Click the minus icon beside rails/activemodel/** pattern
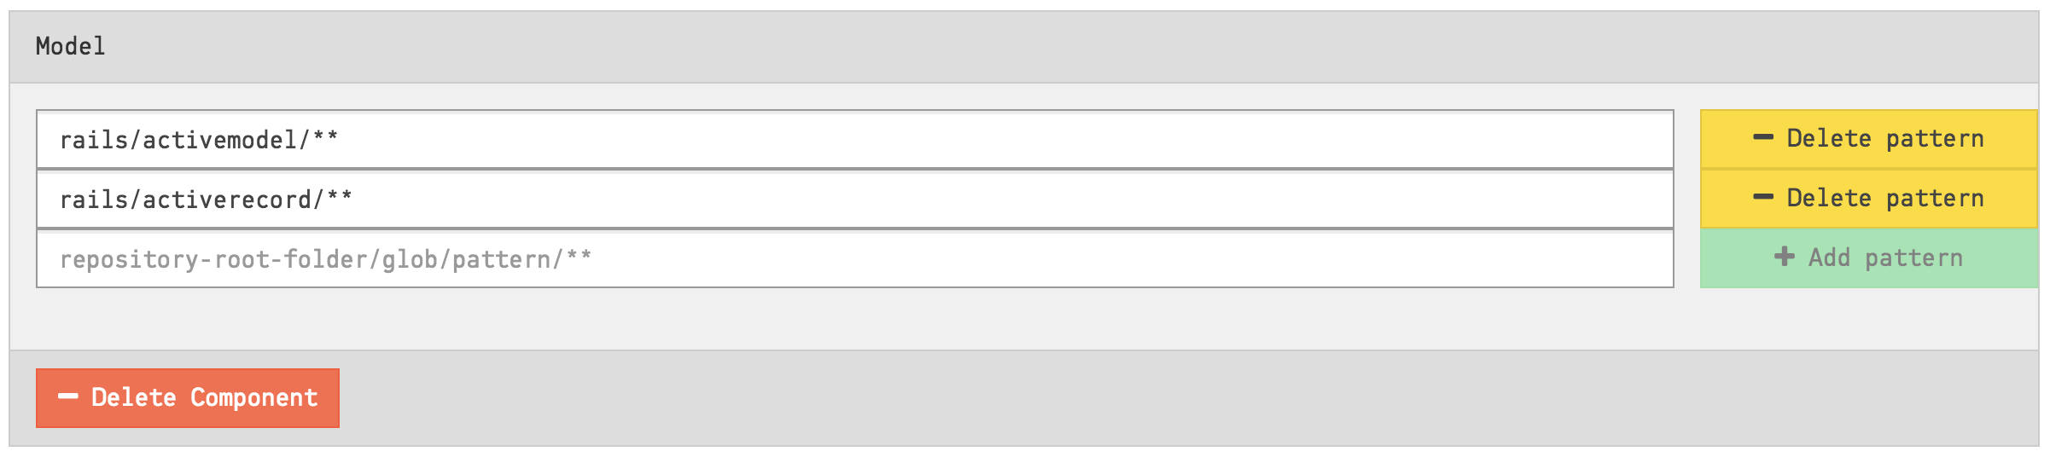 point(1762,138)
